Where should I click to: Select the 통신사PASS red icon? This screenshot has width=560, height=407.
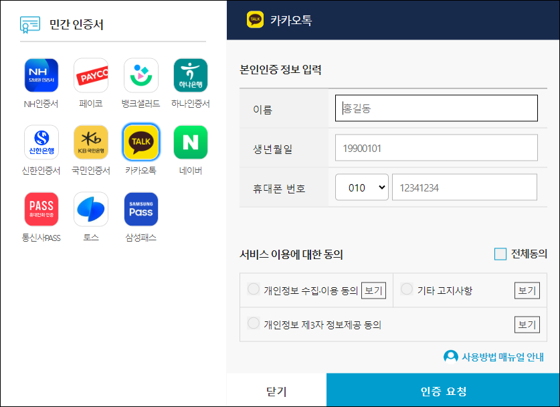(41, 209)
